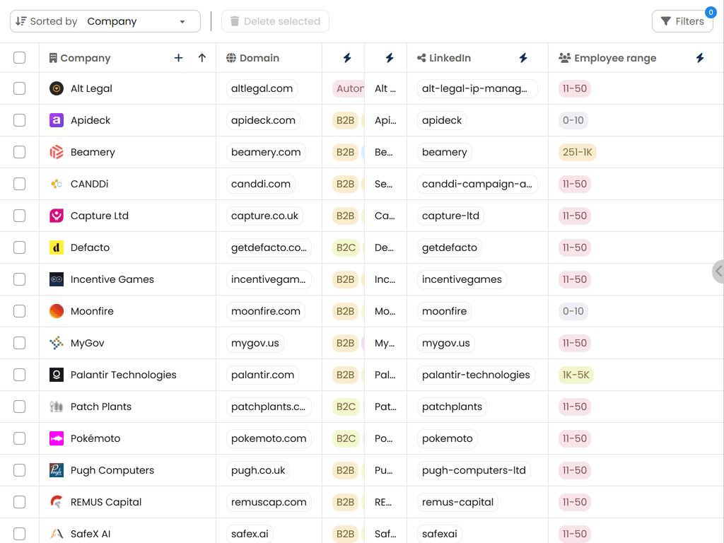Click the MyGov logo icon

(x=57, y=343)
